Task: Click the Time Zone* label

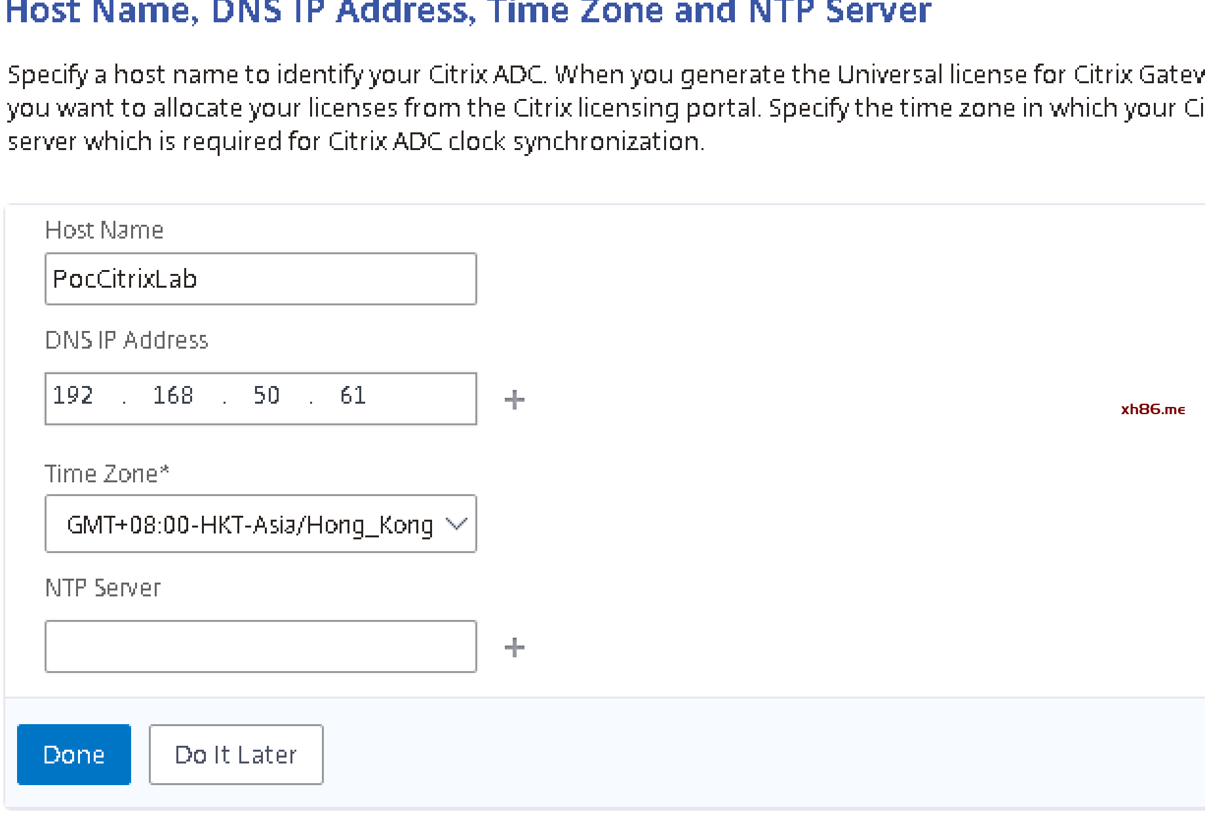Action: [108, 473]
